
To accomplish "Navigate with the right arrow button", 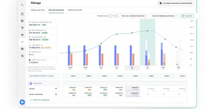I will tap(116, 16).
